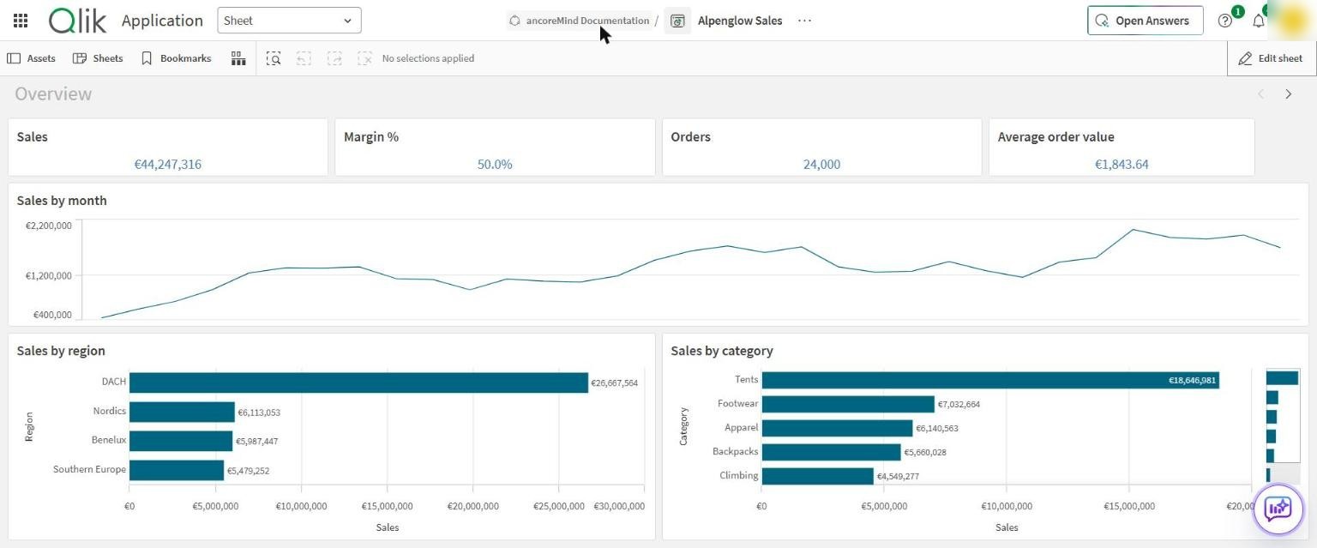Open the Sheets panel
Image resolution: width=1317 pixels, height=548 pixels.
tap(98, 58)
